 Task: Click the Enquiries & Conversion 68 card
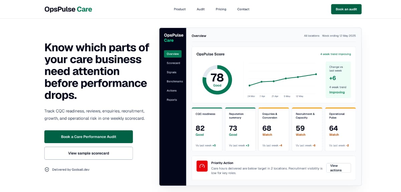274,129
